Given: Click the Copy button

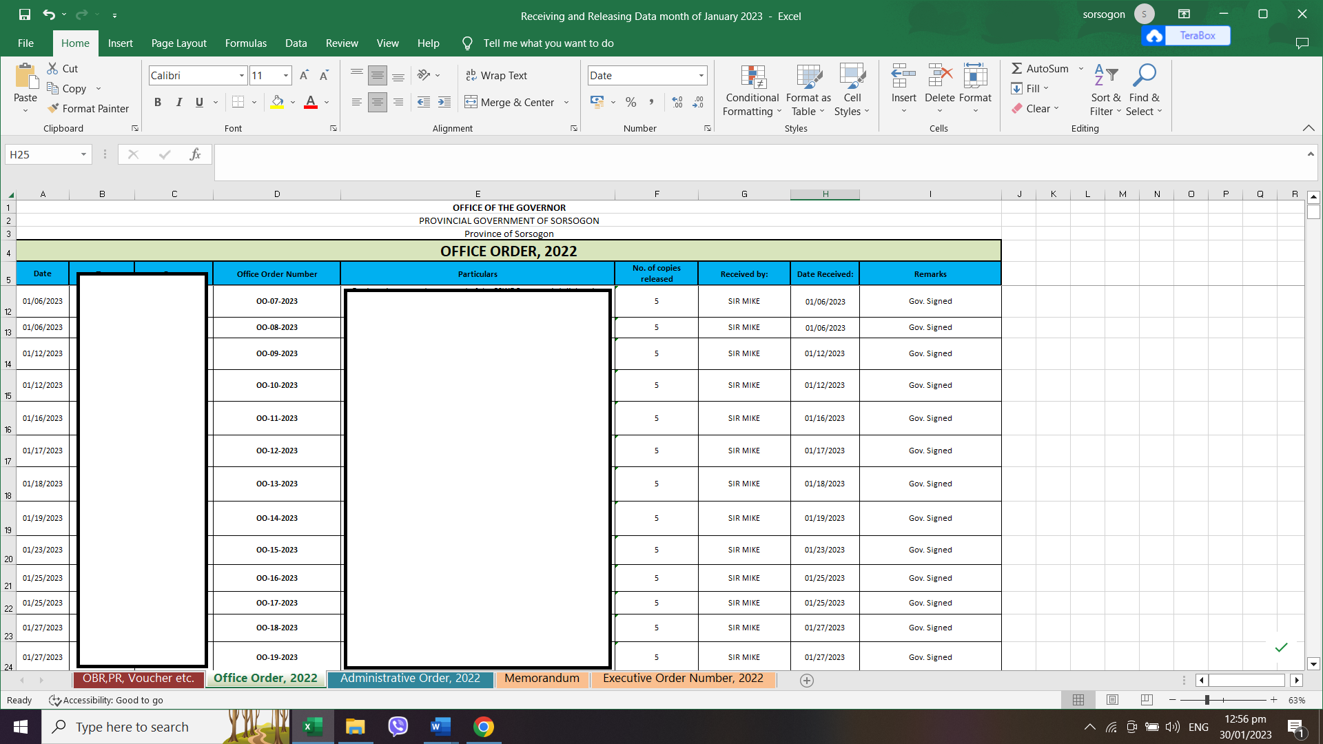Looking at the screenshot, I should pos(67,88).
